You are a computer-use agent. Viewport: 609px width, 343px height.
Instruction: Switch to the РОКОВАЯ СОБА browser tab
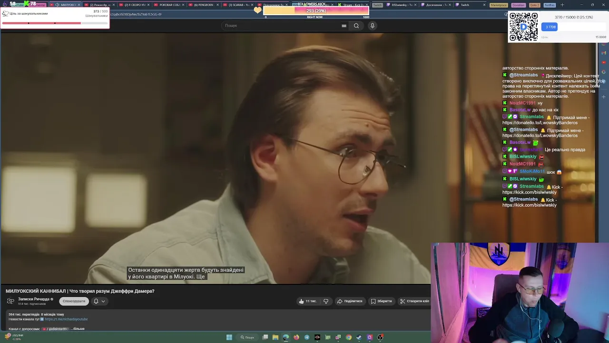point(169,5)
